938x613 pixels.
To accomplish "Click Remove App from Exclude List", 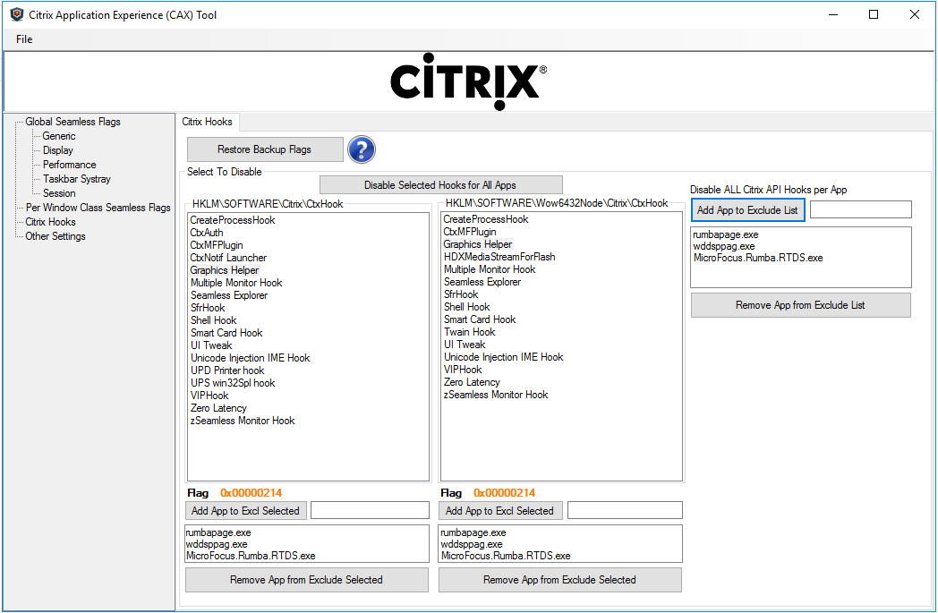I will [x=800, y=305].
